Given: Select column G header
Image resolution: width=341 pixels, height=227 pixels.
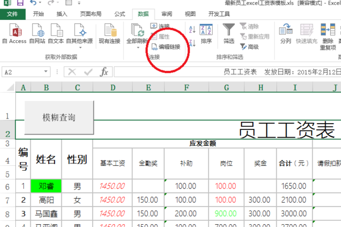Looking at the screenshot, I should pyautogui.click(x=226, y=87).
